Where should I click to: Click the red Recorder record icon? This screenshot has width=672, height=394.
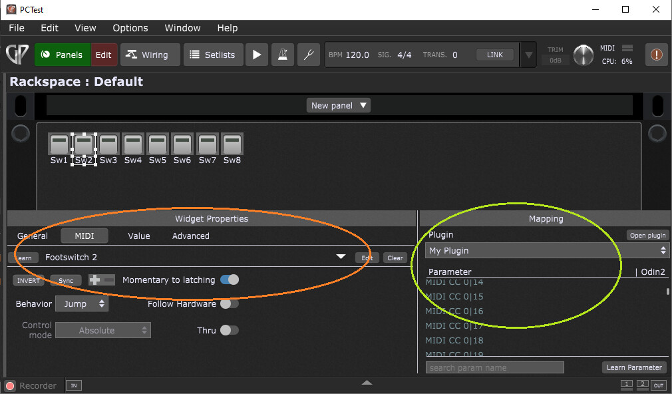[10, 386]
